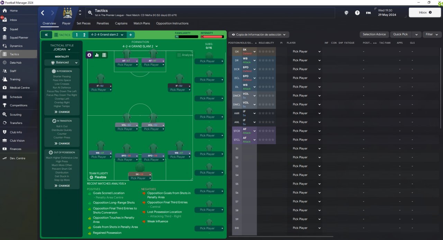
Task: Select tactic slot 1
Action: 77,35
